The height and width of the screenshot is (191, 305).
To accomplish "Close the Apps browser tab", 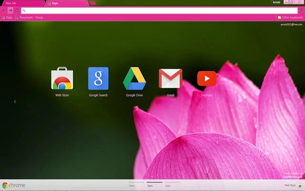I will point(85,3).
